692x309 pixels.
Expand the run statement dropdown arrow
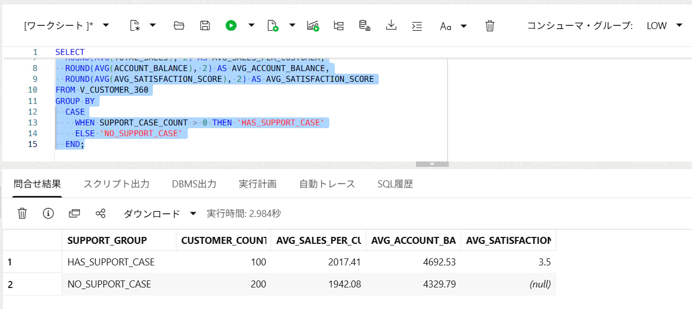[x=251, y=25]
